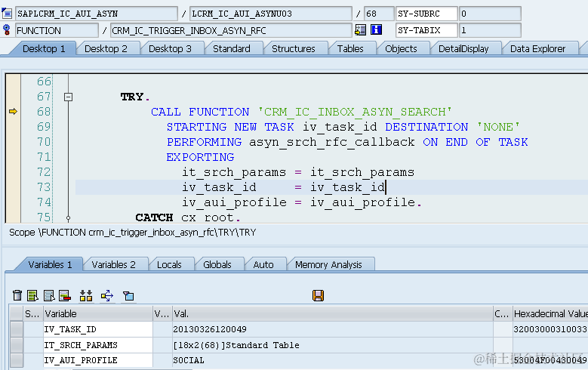Open the Objects tab
This screenshot has height=370, width=588.
pyautogui.click(x=401, y=49)
